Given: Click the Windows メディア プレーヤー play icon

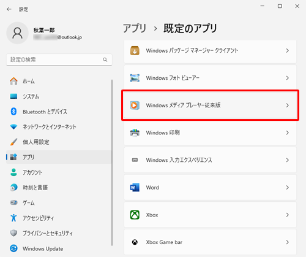Looking at the screenshot, I should tap(135, 105).
